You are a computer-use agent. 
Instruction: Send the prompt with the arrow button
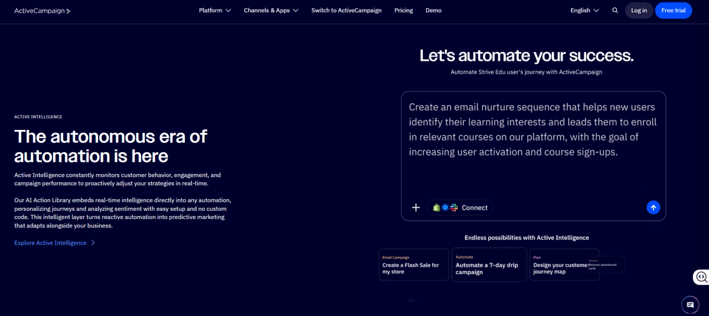pos(653,207)
